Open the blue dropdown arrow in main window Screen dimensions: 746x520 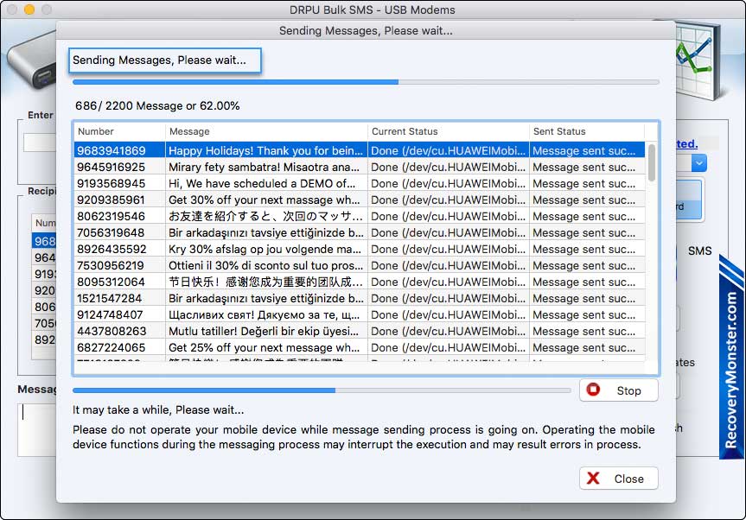[x=699, y=163]
